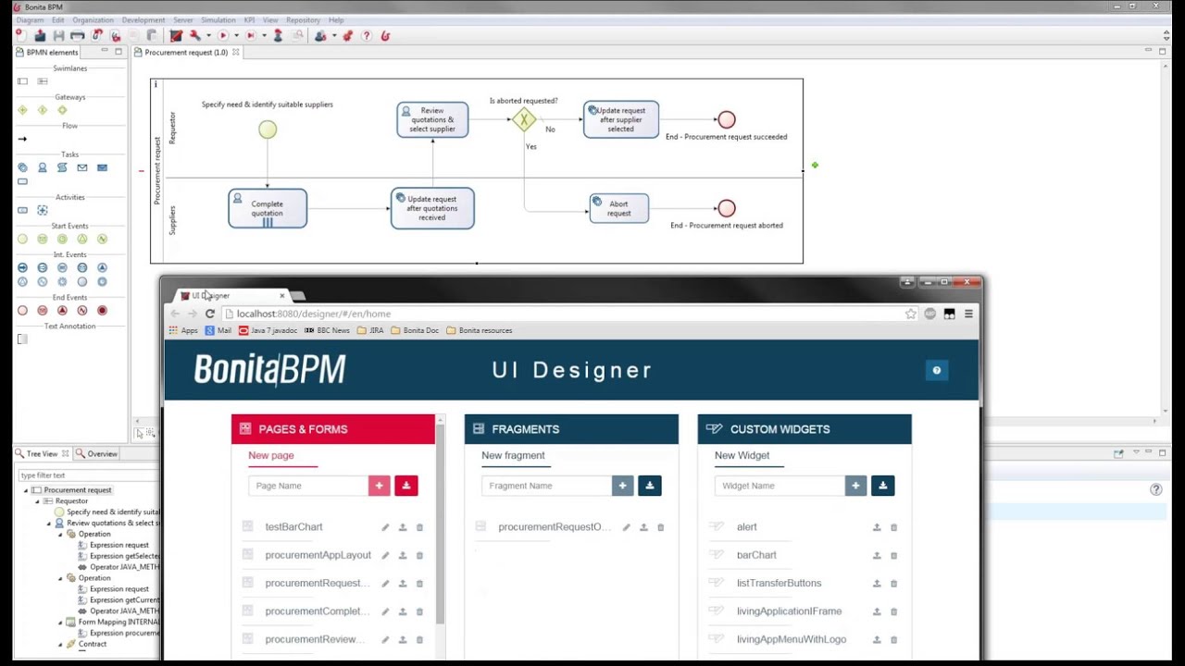
Task: Open the UI Designer help question icon
Action: [936, 371]
